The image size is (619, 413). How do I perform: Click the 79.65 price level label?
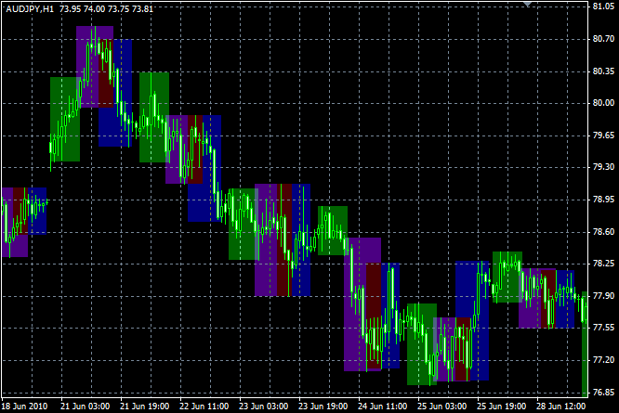point(603,136)
